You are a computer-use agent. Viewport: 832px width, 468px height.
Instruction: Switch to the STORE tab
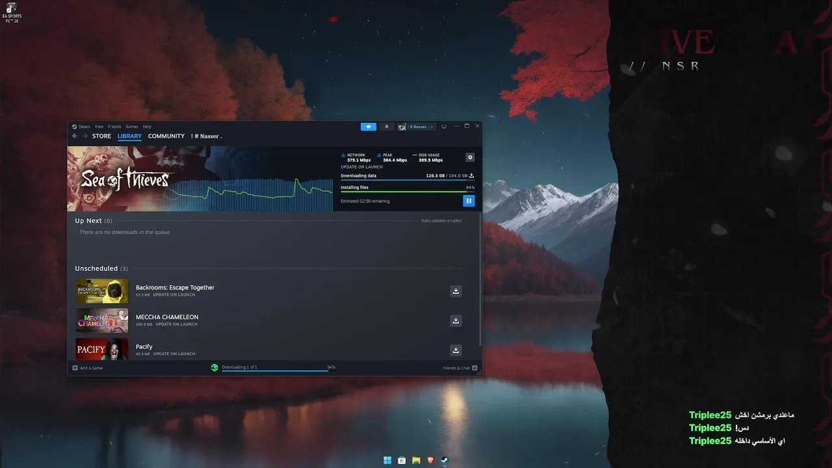pyautogui.click(x=101, y=136)
